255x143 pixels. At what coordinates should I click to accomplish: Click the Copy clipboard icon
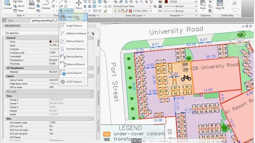210,6
